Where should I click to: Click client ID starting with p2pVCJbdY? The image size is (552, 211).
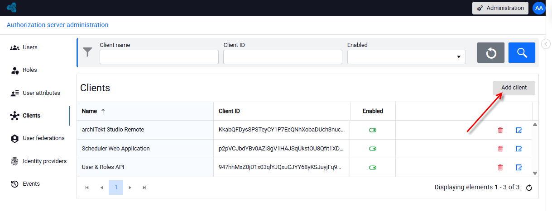(x=282, y=149)
